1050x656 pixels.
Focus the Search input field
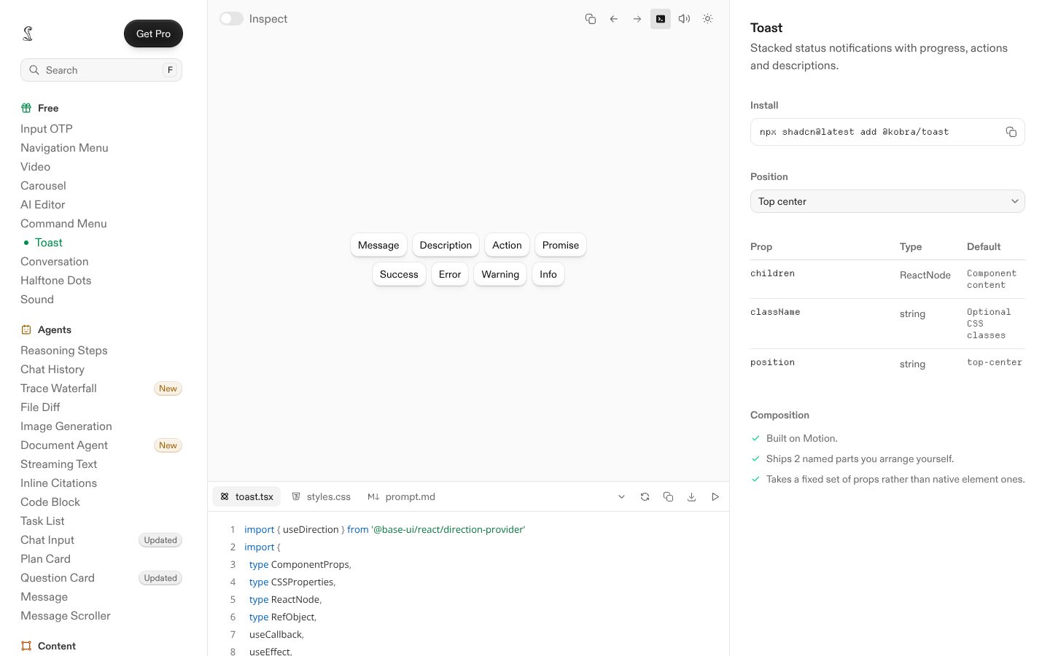click(101, 70)
